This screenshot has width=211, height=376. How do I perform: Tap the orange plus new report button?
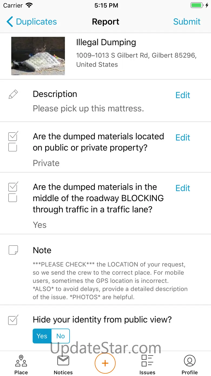[x=105, y=363]
